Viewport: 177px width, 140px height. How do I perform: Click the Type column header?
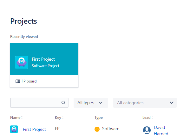click(x=99, y=118)
